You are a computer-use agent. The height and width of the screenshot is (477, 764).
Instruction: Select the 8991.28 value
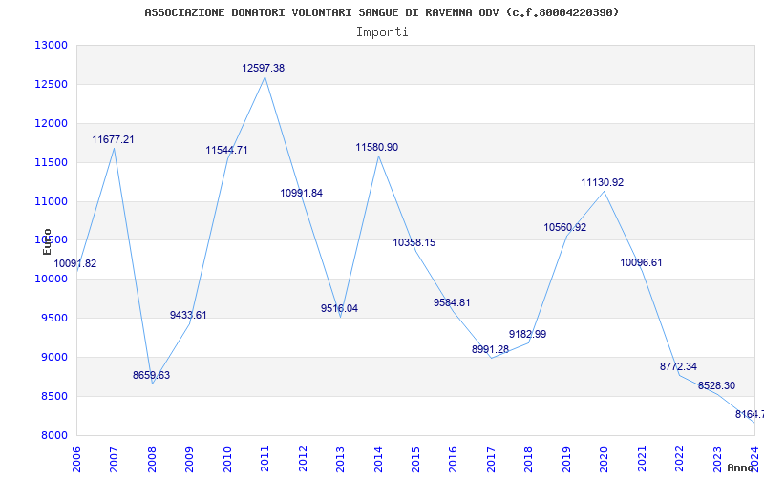point(490,349)
